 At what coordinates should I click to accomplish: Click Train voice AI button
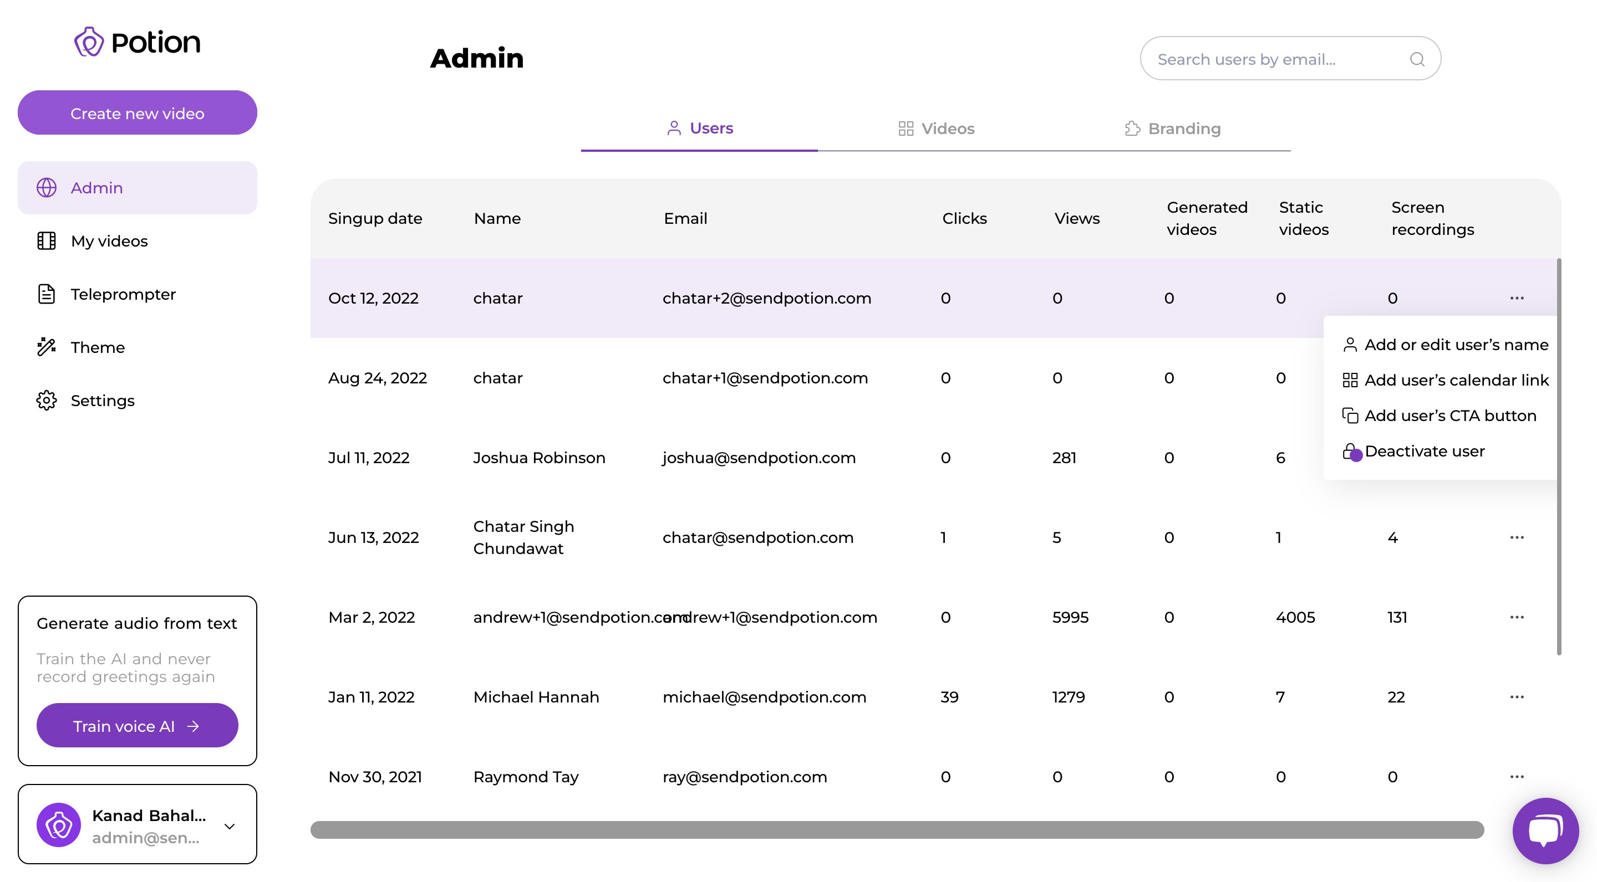pyautogui.click(x=138, y=725)
